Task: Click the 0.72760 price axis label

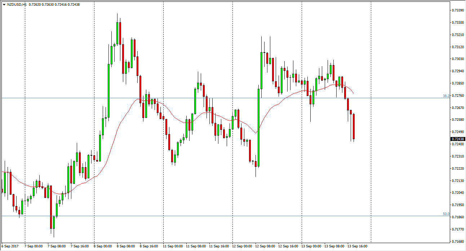Action: pyautogui.click(x=458, y=95)
